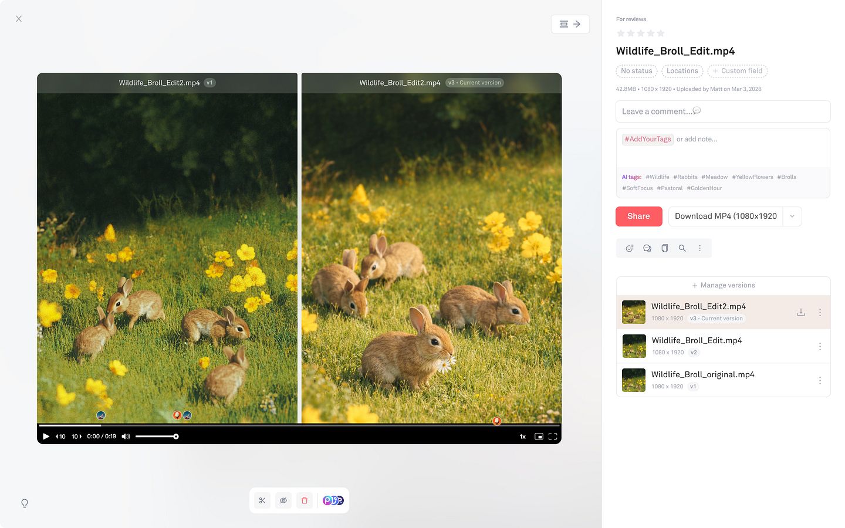Open the emoji reaction icon
Image resolution: width=845 pixels, height=528 pixels.
coord(629,248)
